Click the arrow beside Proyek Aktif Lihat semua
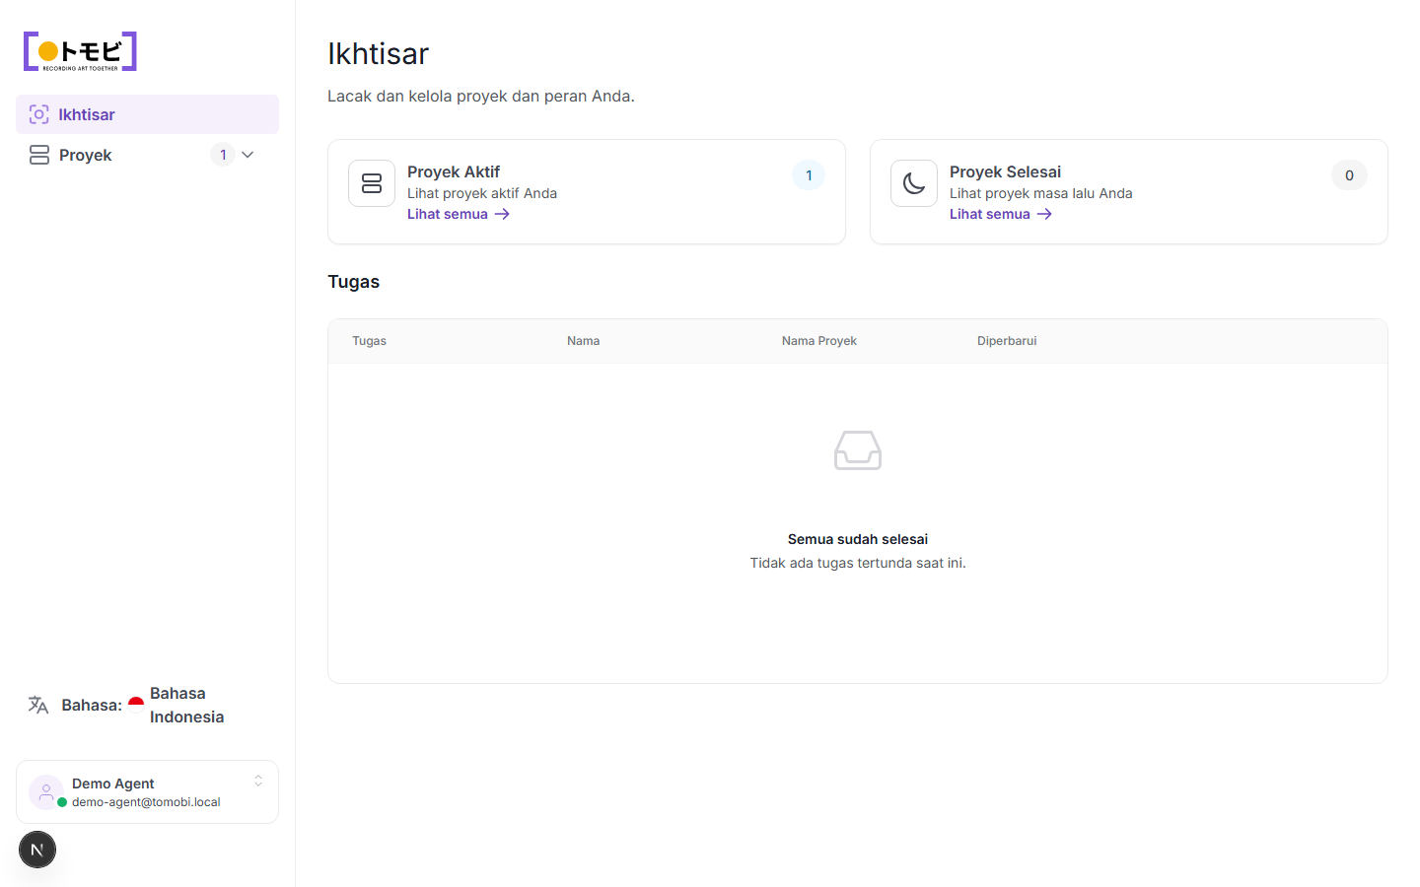Screen dimensions: 1420x887 (502, 214)
